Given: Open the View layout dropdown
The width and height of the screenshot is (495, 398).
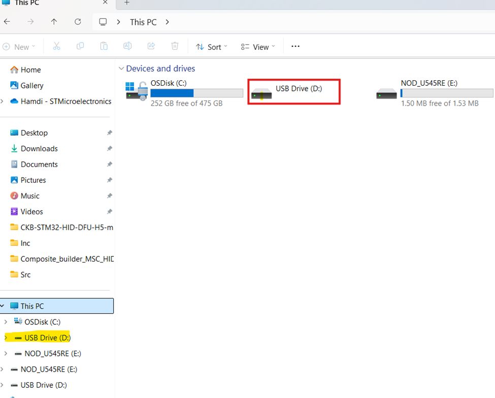Looking at the screenshot, I should coord(257,47).
